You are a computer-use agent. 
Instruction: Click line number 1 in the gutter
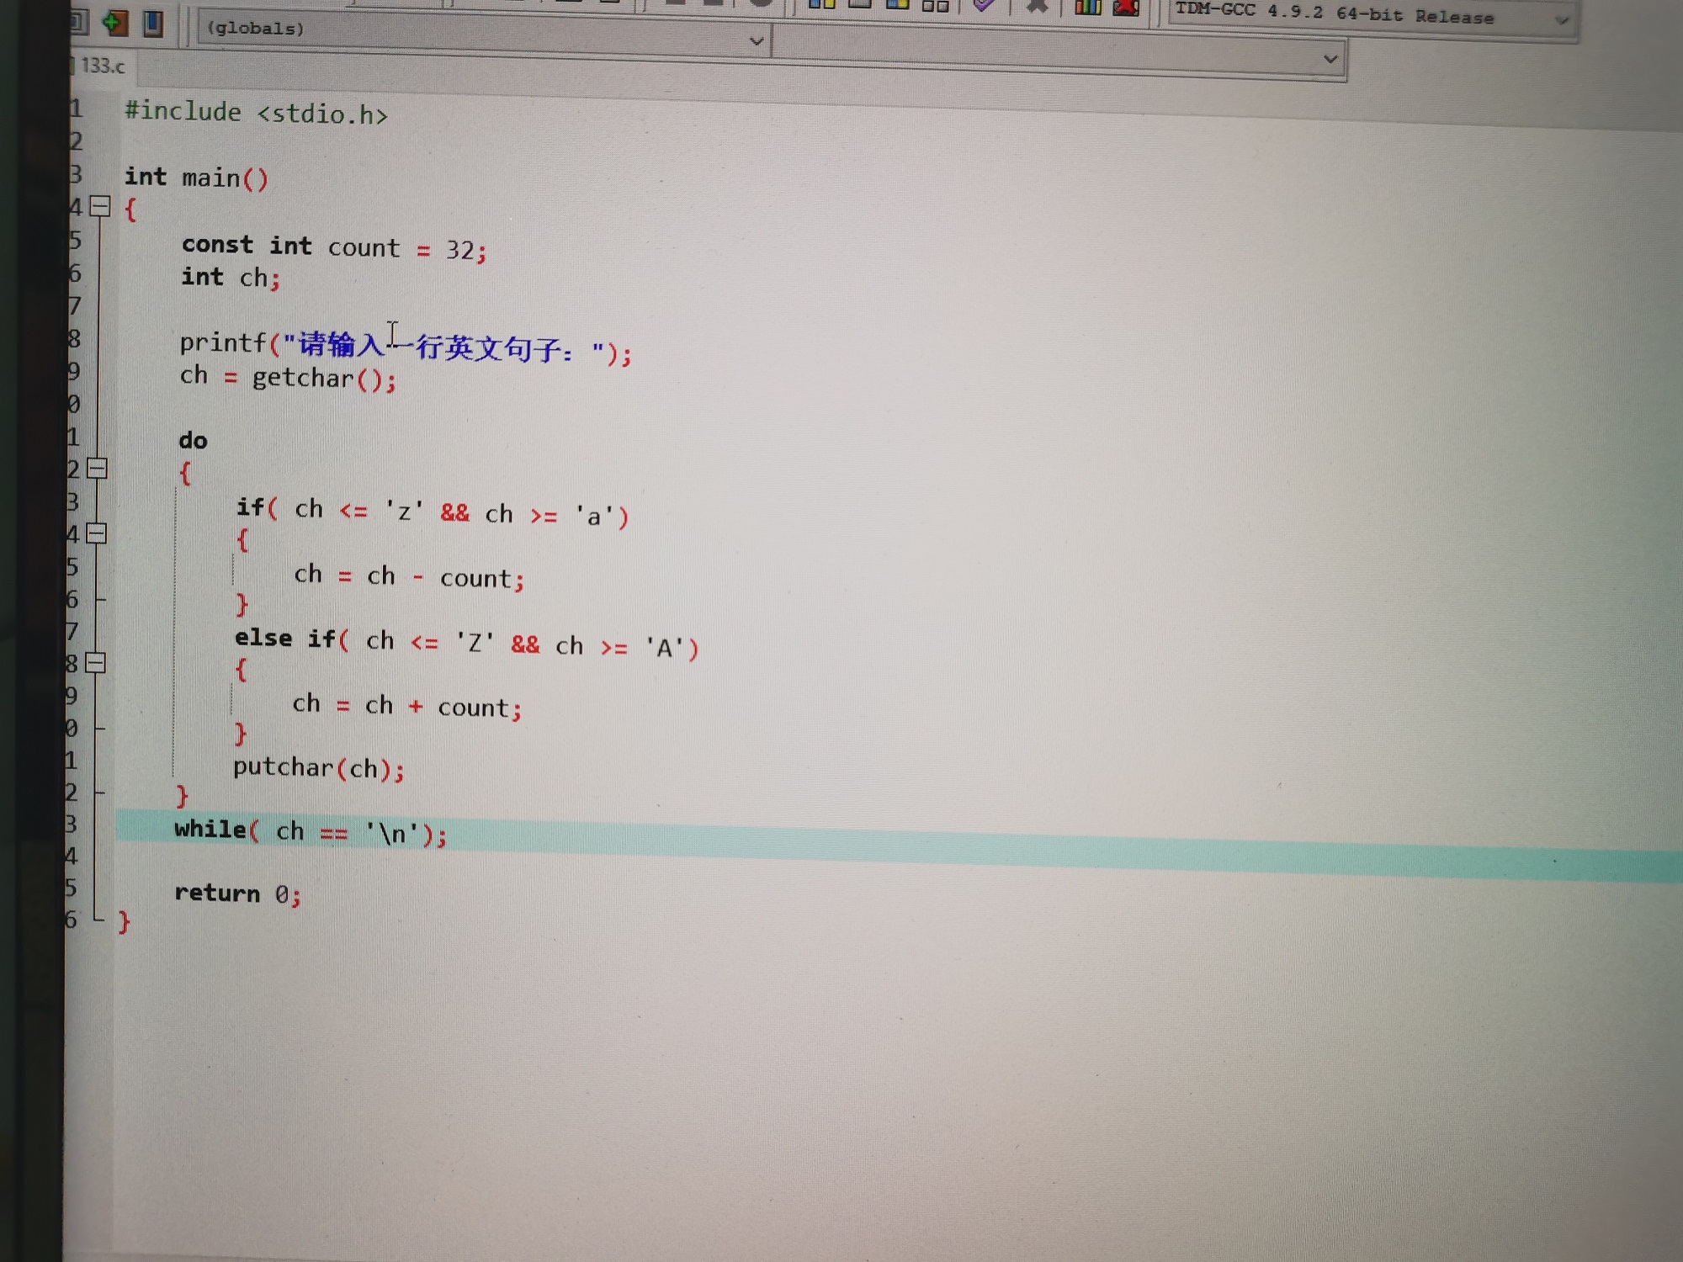[76, 108]
